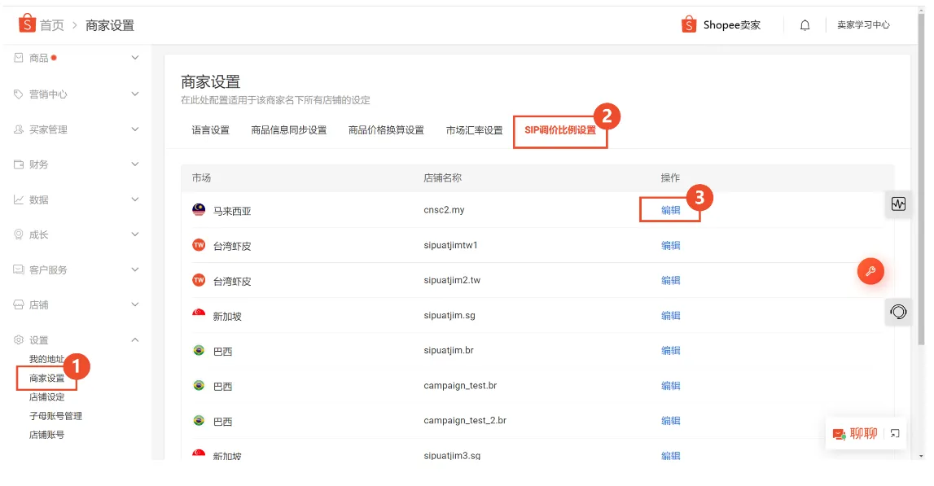Click the customer service headset icon

tap(898, 312)
